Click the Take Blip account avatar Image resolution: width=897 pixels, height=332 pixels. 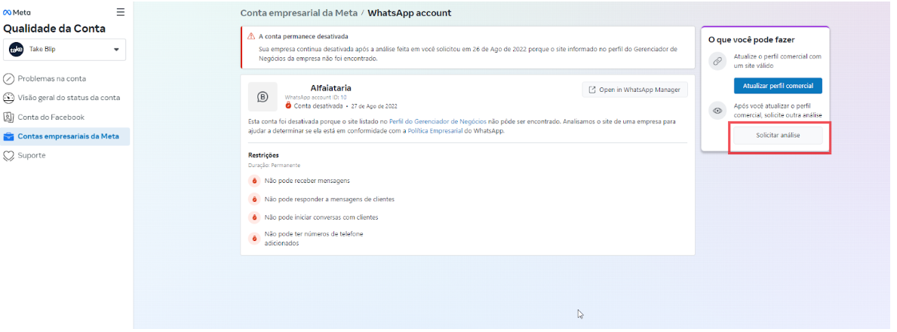coord(16,50)
